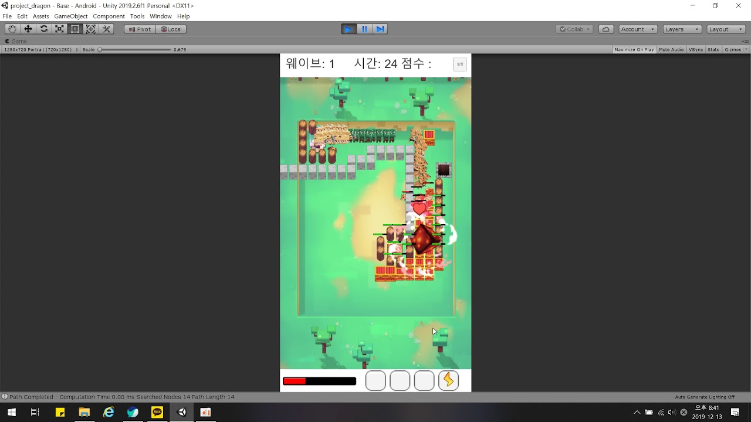Viewport: 751px width, 422px height.
Task: Open the Collab dropdown
Action: [575, 29]
